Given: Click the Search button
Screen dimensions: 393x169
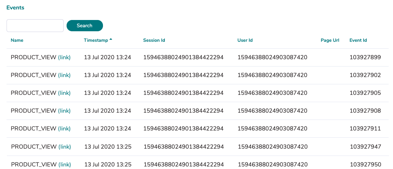Looking at the screenshot, I should pos(85,25).
